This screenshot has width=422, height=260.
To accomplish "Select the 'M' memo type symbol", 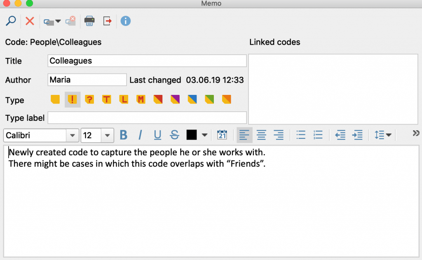I will (141, 99).
